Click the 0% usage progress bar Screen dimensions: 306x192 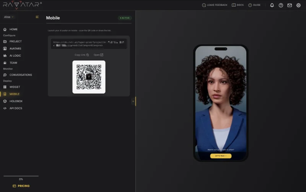click(x=21, y=176)
